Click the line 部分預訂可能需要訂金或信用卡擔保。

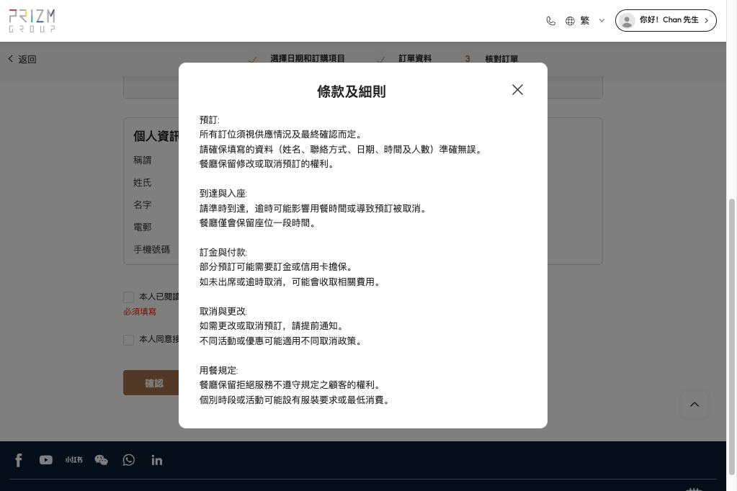(276, 267)
